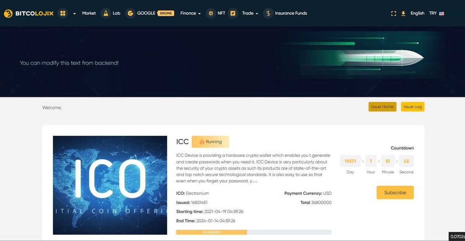Click the flame Running status badge
Viewport: 465px width, 241px height.
210,142
